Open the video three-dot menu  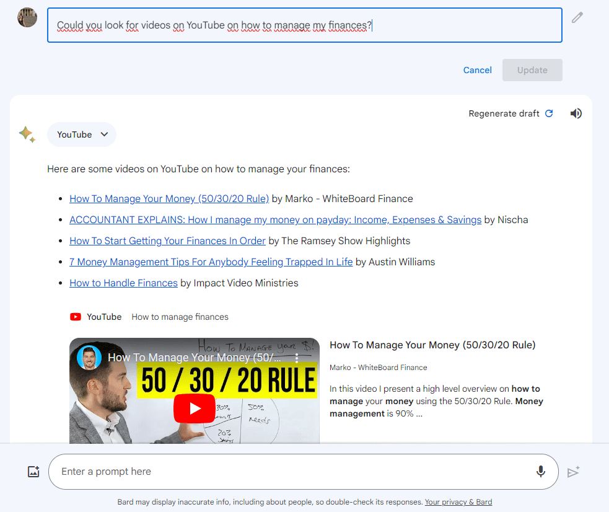[297, 358]
